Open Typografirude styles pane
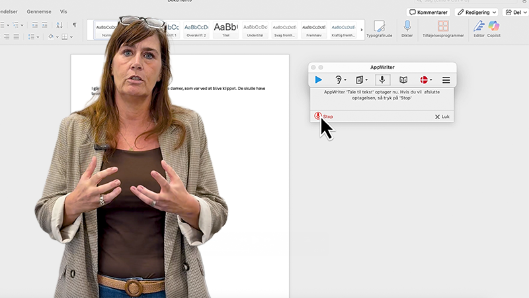Image resolution: width=529 pixels, height=298 pixels. tap(379, 26)
